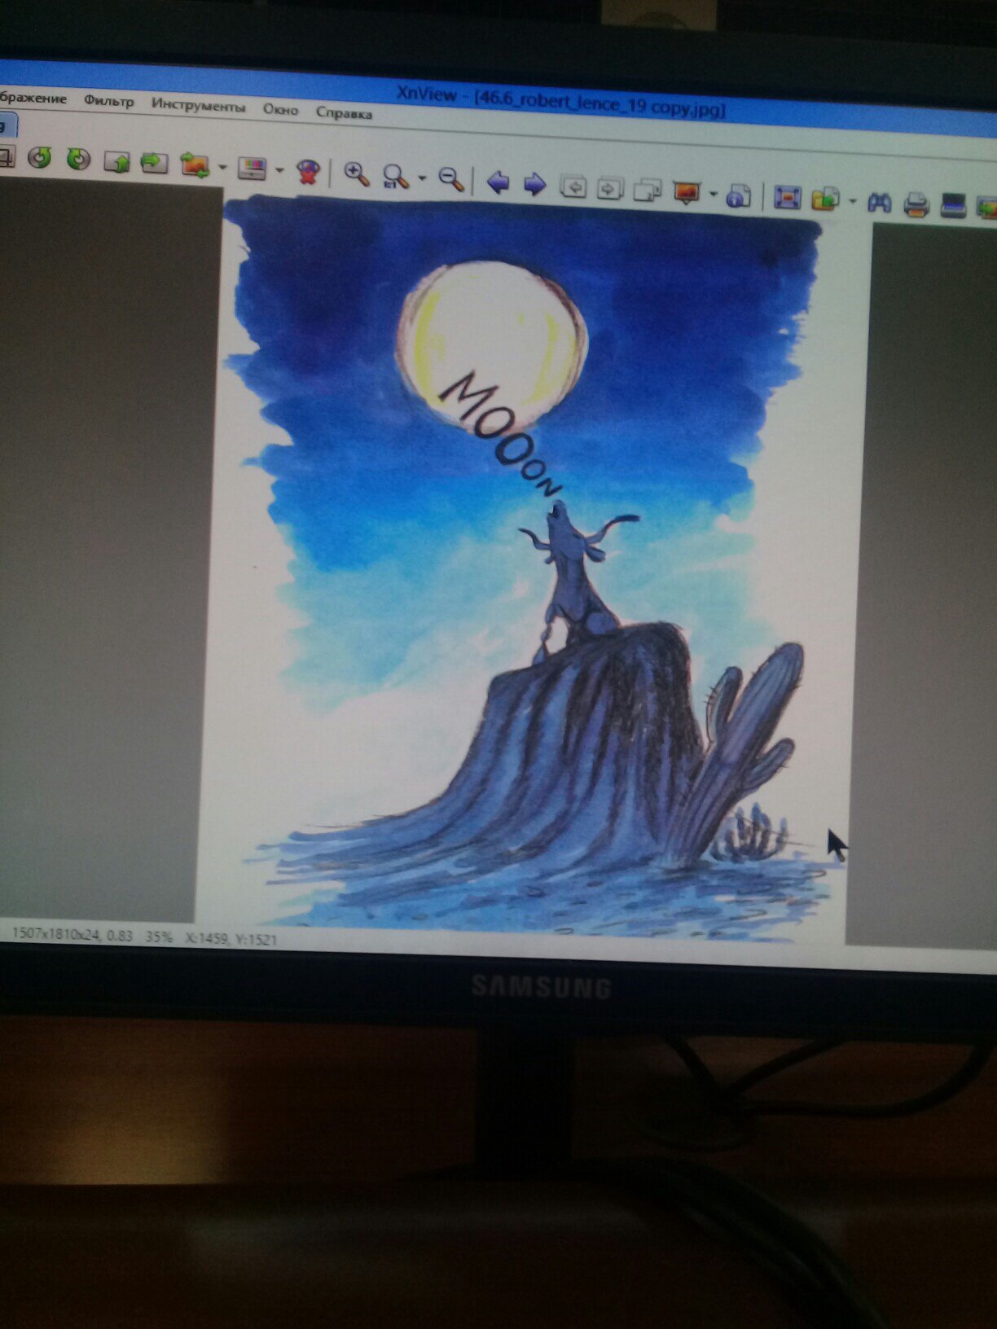997x1329 pixels.
Task: Click the red-eye correction icon
Action: pos(308,171)
